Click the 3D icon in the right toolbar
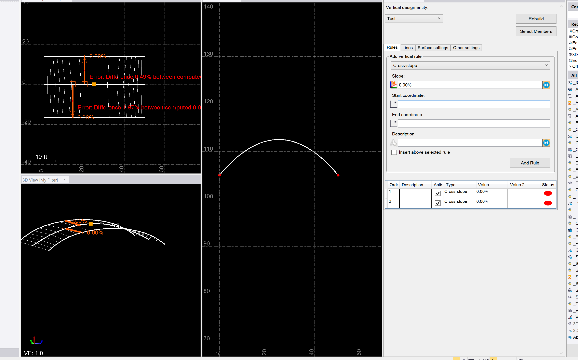Image resolution: width=578 pixels, height=360 pixels. click(x=570, y=54)
